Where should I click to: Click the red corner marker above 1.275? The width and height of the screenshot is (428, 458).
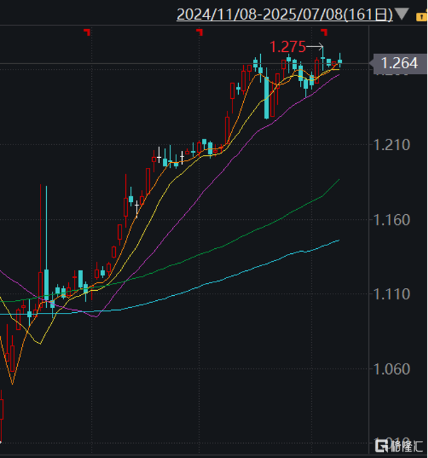click(x=324, y=32)
